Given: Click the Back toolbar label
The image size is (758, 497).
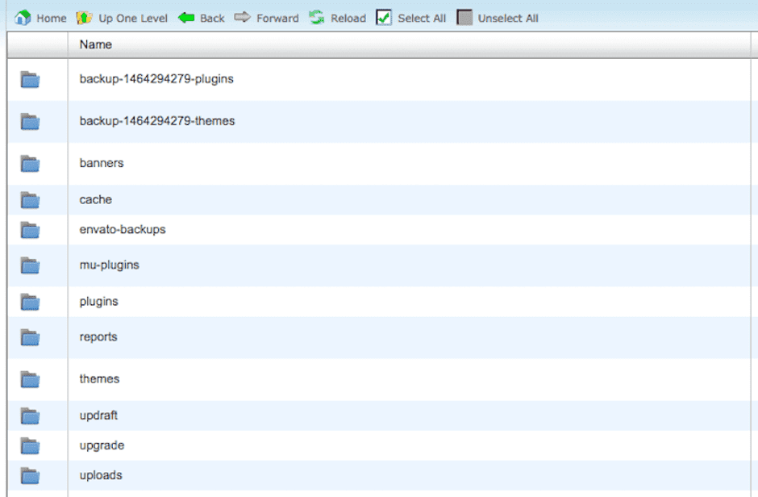Looking at the screenshot, I should coord(212,19).
